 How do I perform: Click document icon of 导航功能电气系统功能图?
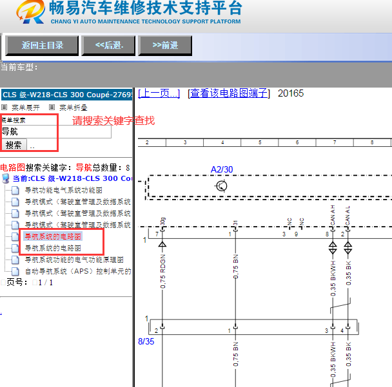coord(15,190)
